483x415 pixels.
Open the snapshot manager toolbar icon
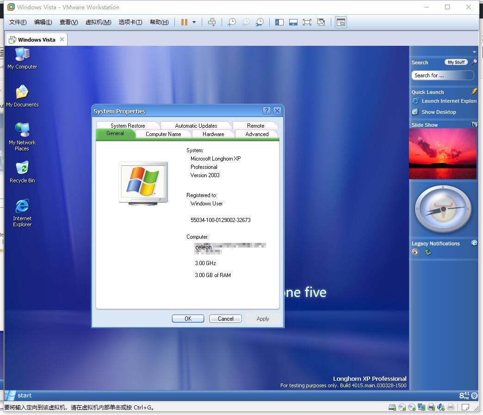click(x=260, y=22)
